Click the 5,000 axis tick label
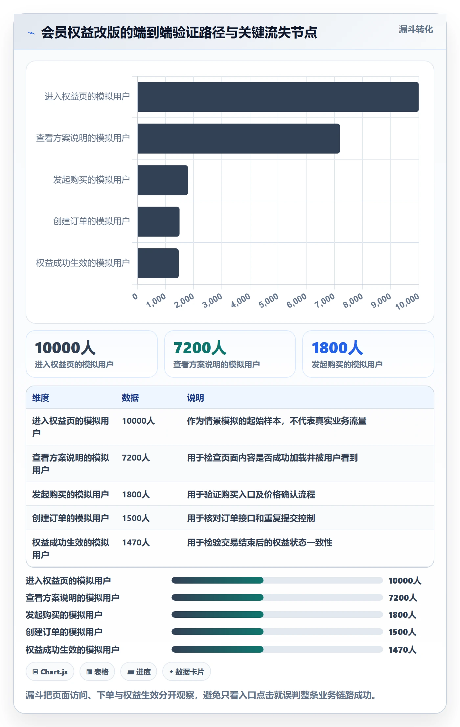The width and height of the screenshot is (460, 727). tap(268, 300)
